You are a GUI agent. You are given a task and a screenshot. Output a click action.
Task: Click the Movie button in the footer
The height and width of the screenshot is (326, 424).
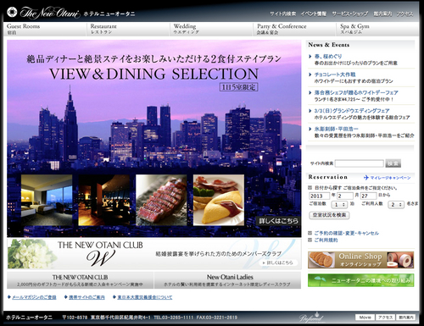coord(365,318)
